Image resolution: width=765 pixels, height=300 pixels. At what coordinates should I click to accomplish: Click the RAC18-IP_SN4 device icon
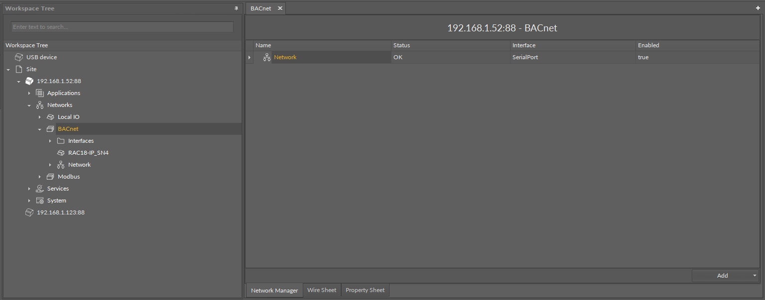coord(61,153)
